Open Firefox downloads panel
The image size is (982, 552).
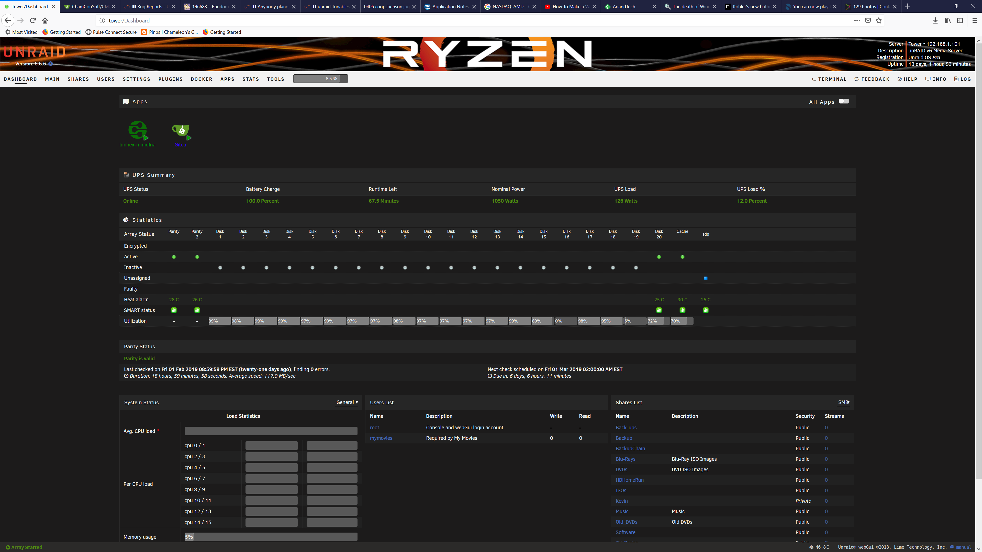point(935,20)
